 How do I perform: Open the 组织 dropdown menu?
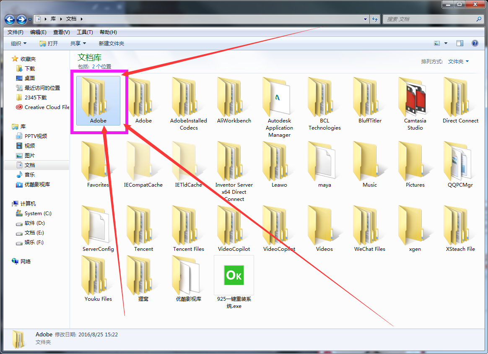tap(18, 43)
